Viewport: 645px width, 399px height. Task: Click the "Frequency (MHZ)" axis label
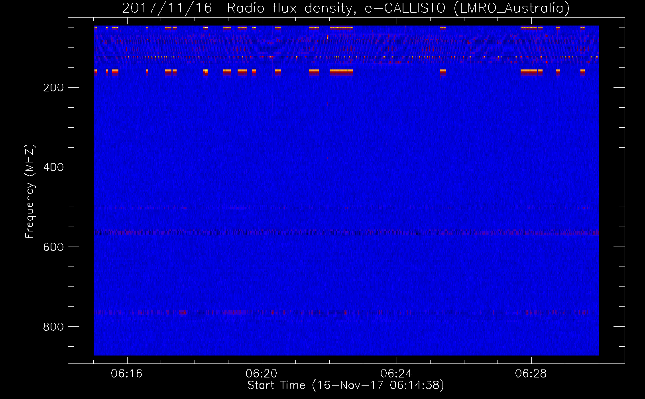click(x=30, y=191)
